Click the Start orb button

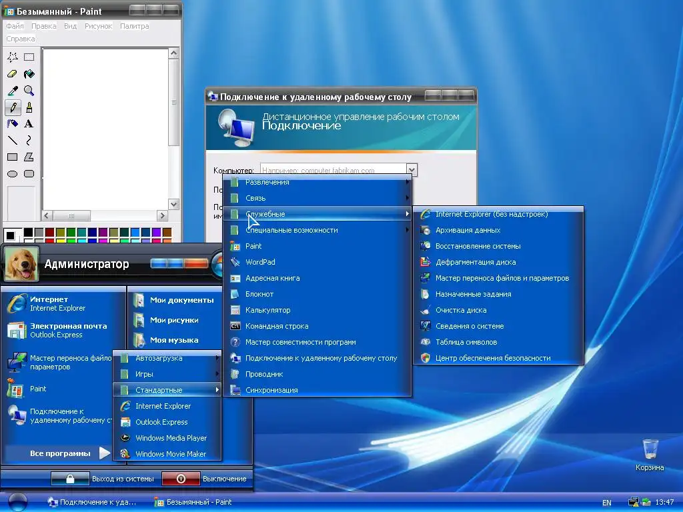(18, 501)
